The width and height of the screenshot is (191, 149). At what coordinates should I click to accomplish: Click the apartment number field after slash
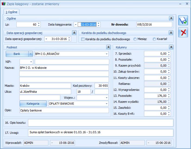click(102, 92)
